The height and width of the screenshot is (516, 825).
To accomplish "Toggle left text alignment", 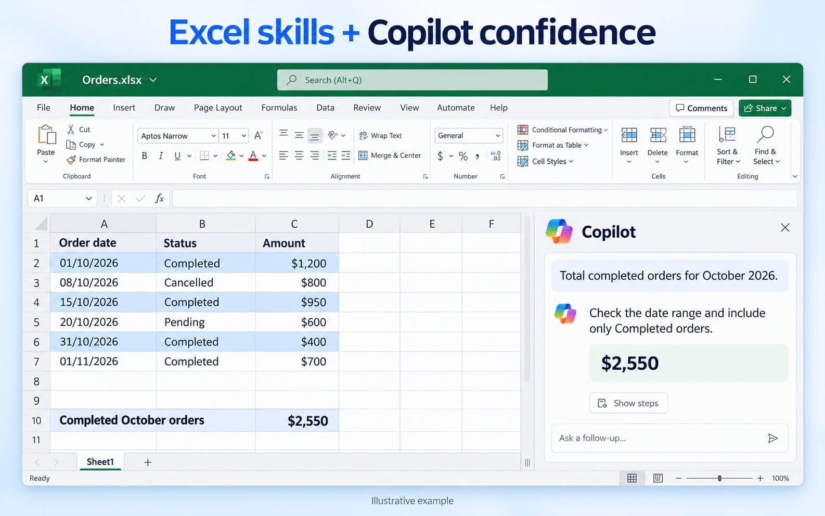I will pyautogui.click(x=283, y=156).
